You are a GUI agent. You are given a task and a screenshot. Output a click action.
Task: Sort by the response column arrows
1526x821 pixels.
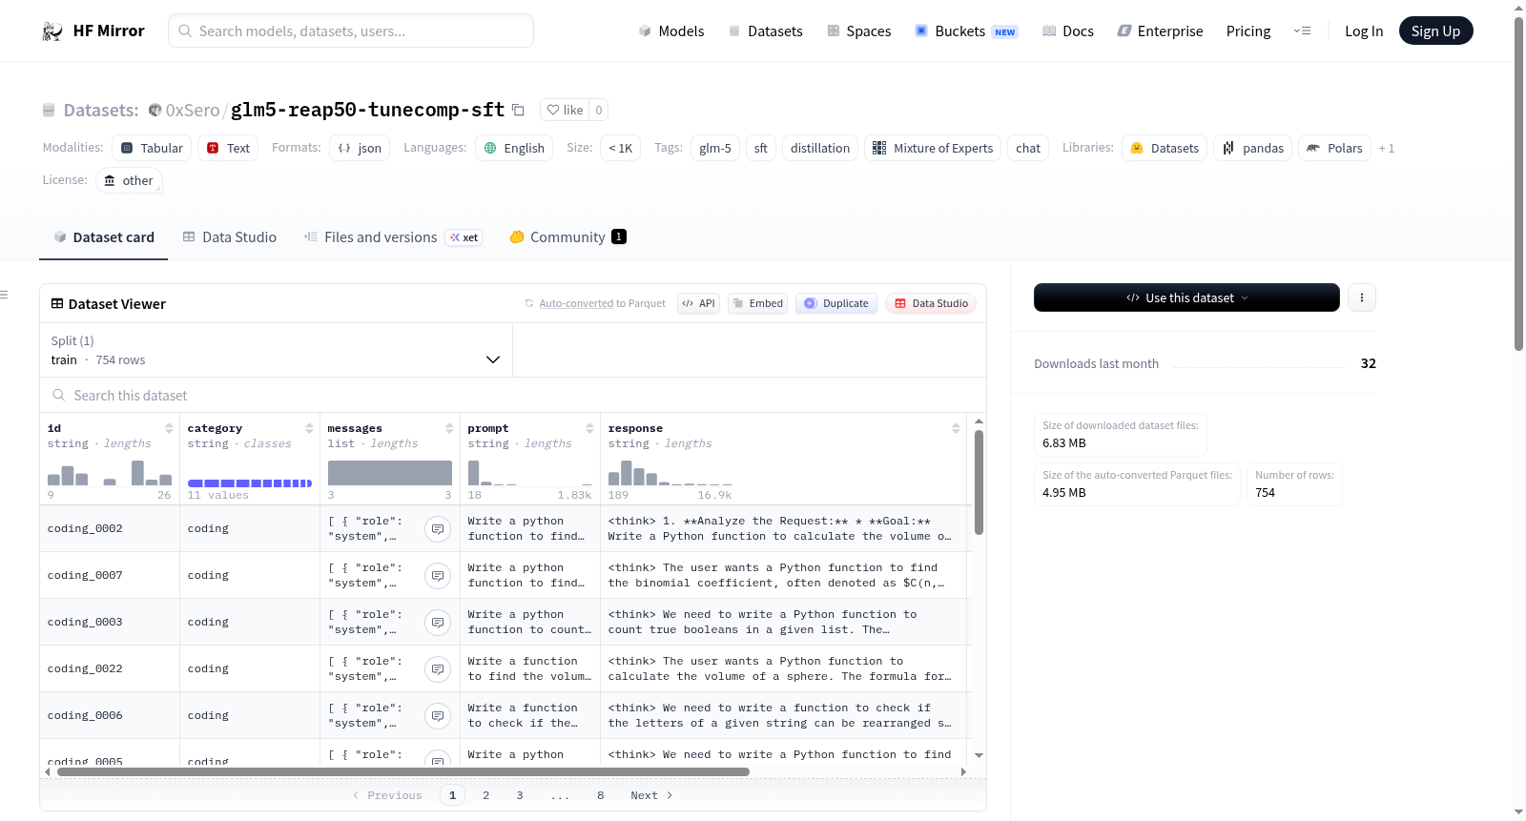(956, 428)
